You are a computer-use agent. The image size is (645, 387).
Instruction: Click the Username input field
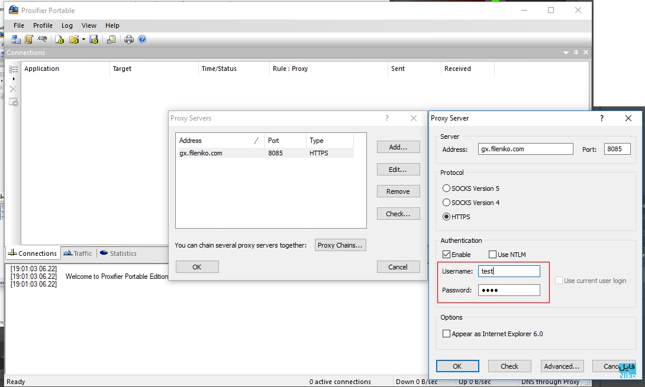tap(509, 271)
